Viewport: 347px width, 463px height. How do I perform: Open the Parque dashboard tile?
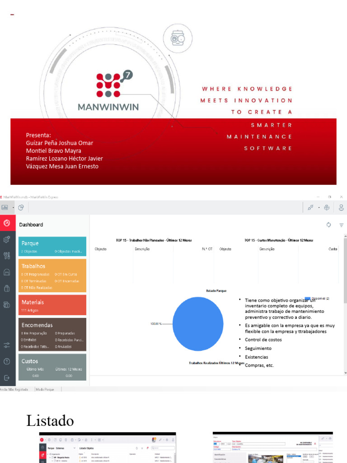(52, 246)
